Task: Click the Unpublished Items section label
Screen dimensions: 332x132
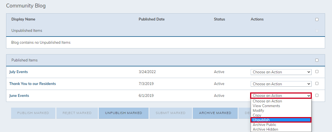Action: click(27, 30)
